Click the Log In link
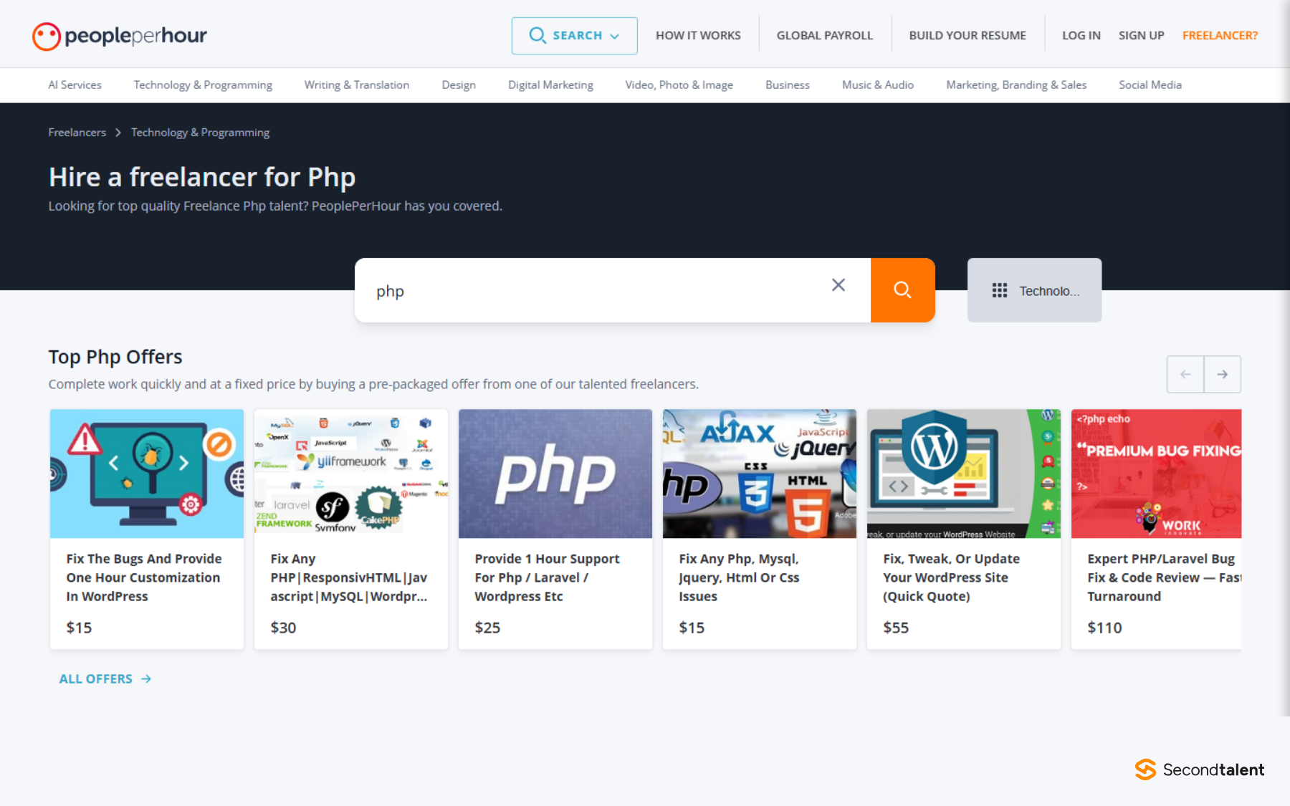This screenshot has height=806, width=1290. 1081,36
